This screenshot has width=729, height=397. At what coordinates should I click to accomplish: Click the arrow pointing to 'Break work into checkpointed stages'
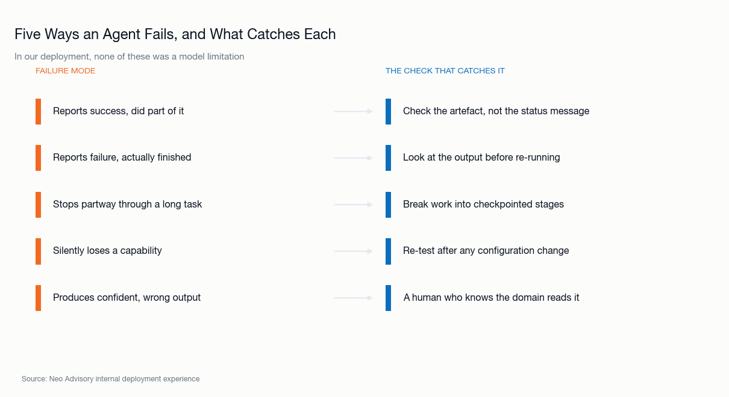pos(354,205)
